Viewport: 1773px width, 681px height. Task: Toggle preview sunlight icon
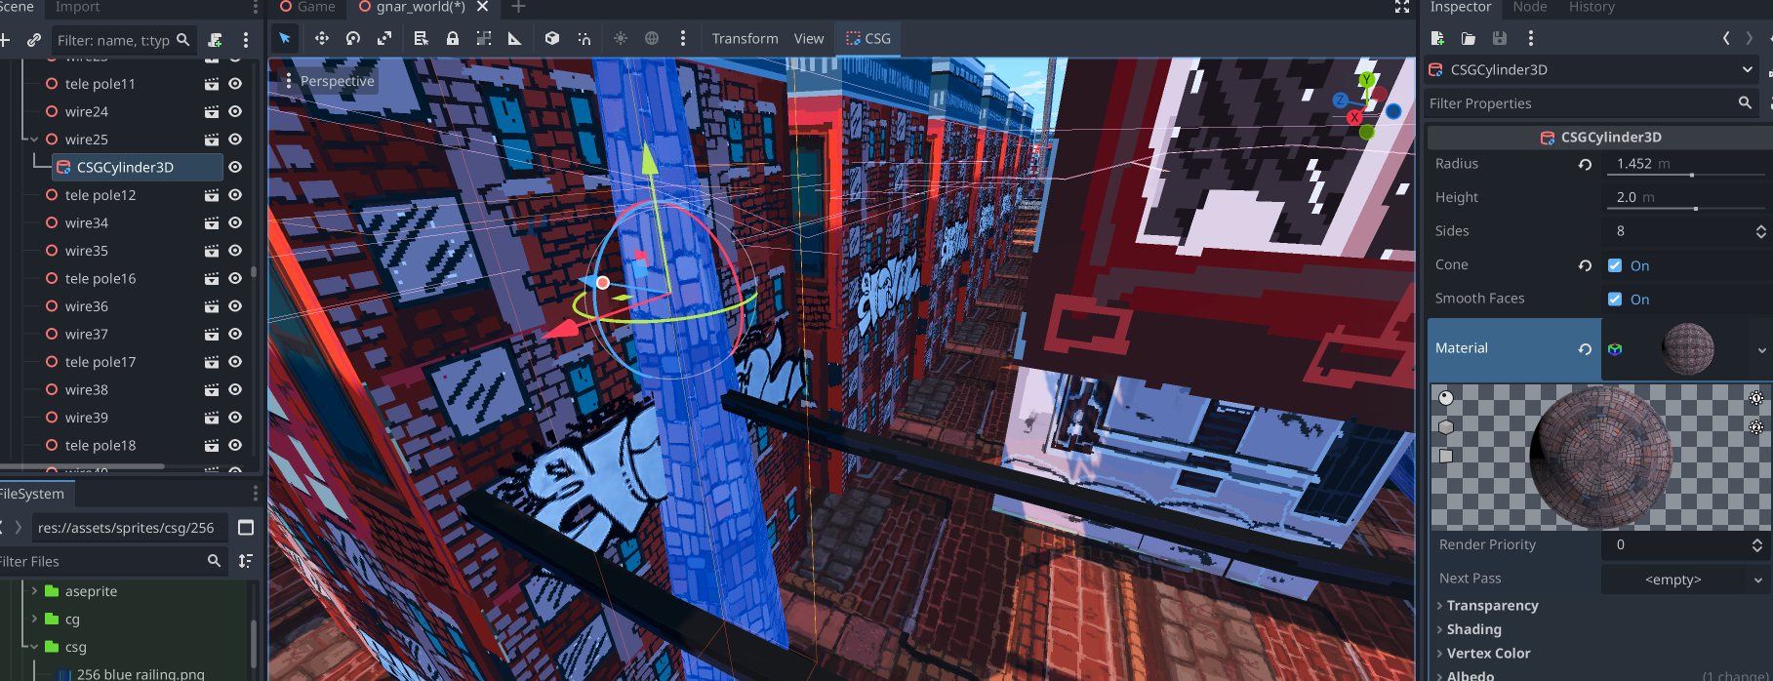point(621,38)
